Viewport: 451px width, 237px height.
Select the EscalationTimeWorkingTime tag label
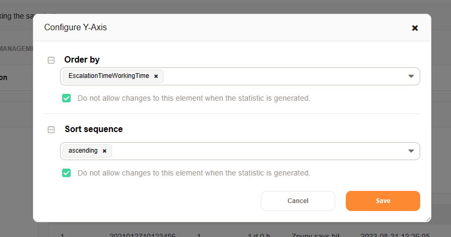click(108, 76)
